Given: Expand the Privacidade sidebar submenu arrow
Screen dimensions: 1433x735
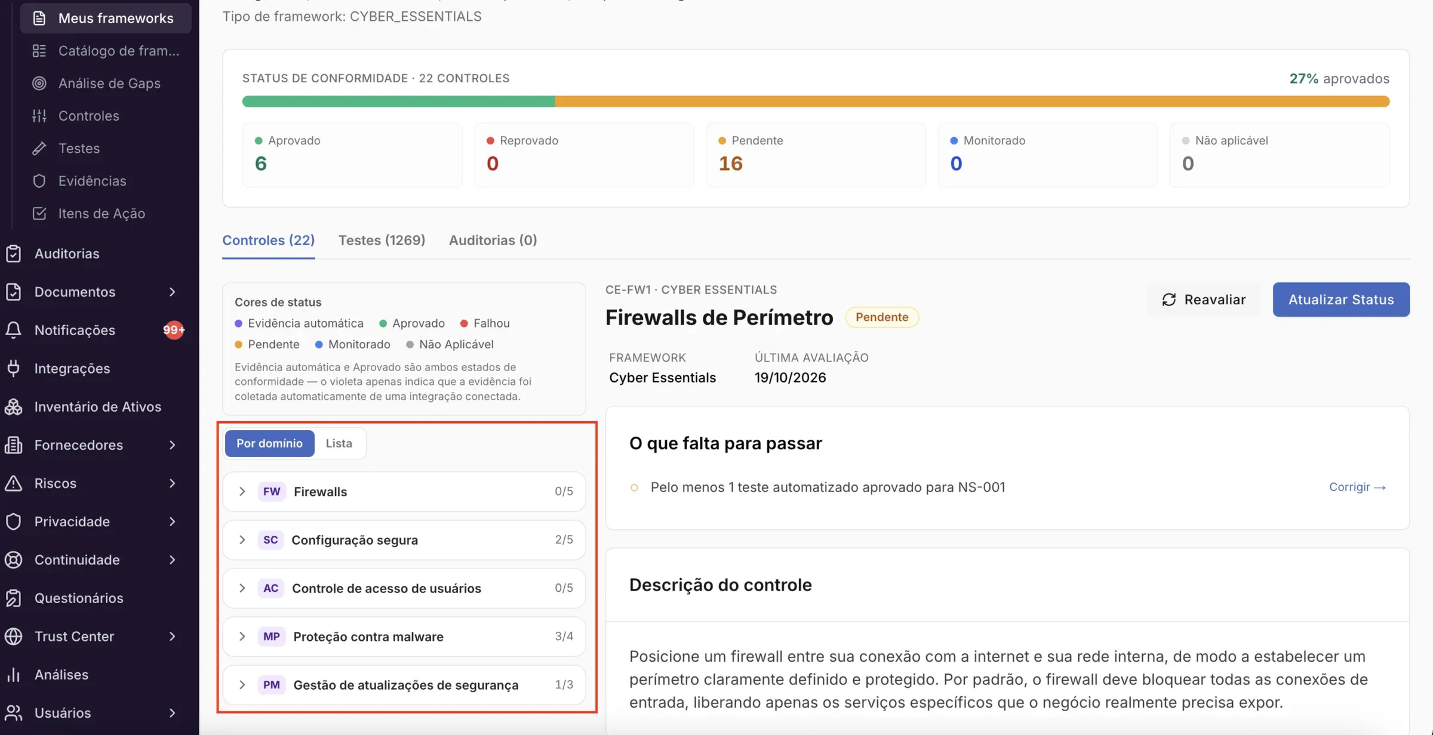Looking at the screenshot, I should click(172, 521).
